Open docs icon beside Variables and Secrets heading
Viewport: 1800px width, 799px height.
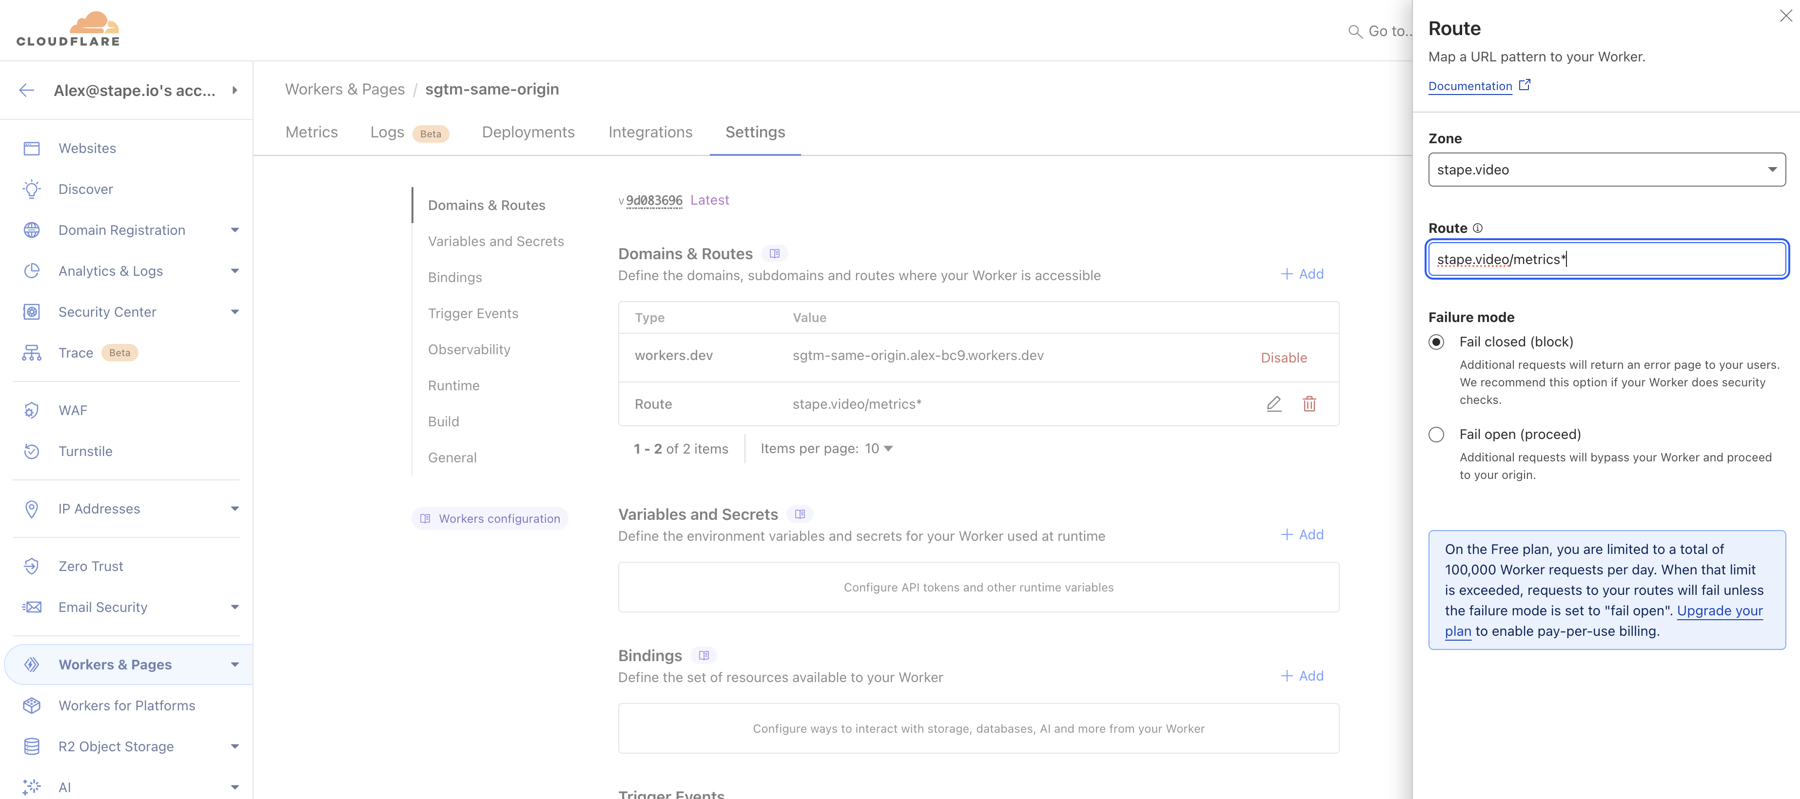point(800,514)
